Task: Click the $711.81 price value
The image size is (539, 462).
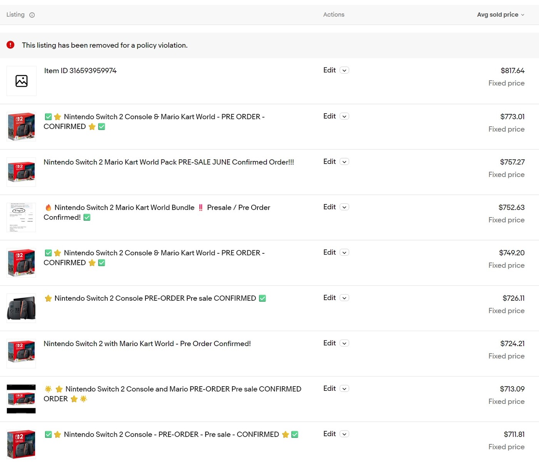Action: coord(514,435)
